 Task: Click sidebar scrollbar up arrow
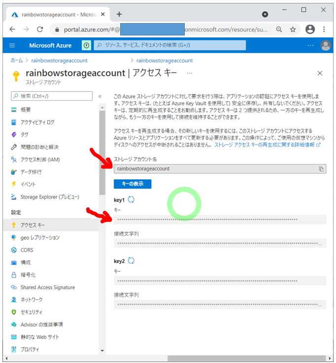coord(102,108)
